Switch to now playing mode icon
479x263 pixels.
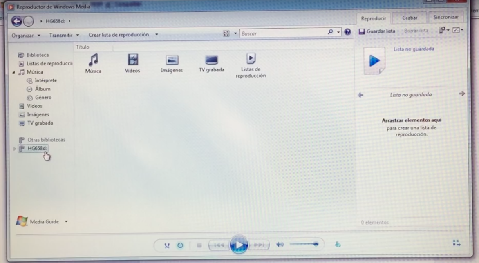pos(457,243)
